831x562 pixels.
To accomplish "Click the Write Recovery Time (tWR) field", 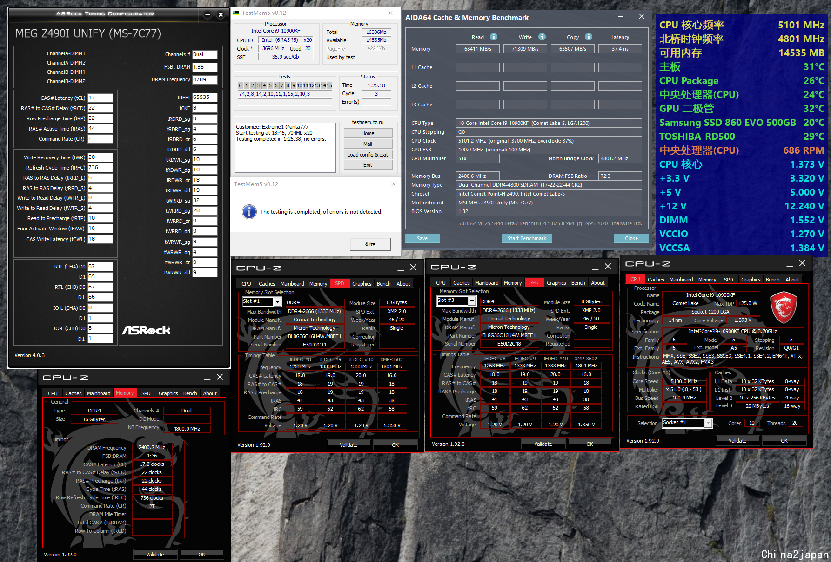I will (x=100, y=157).
